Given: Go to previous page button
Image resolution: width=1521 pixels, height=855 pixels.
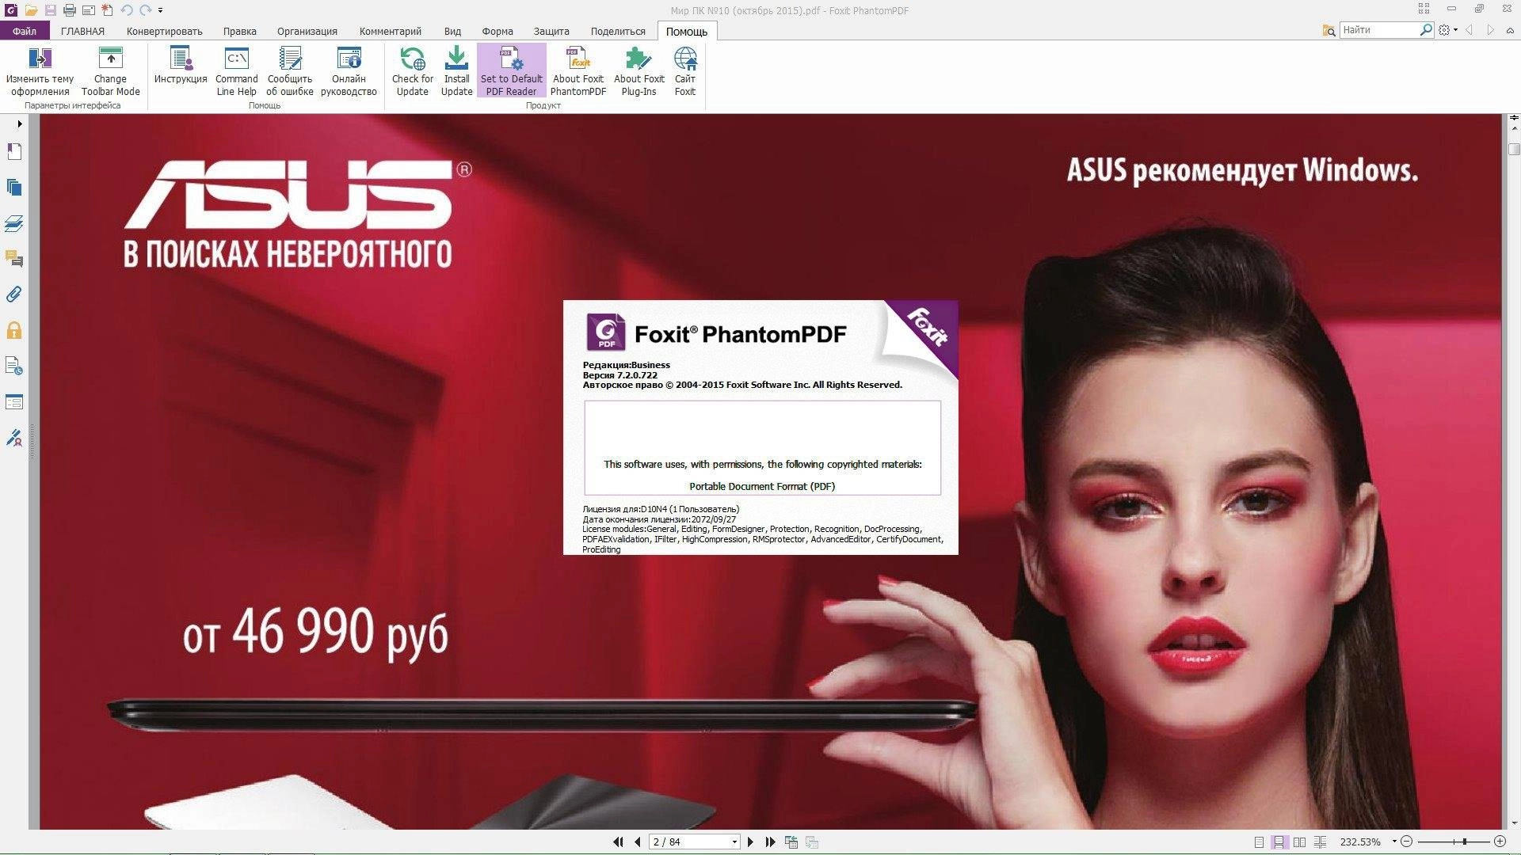Looking at the screenshot, I should click(x=638, y=842).
